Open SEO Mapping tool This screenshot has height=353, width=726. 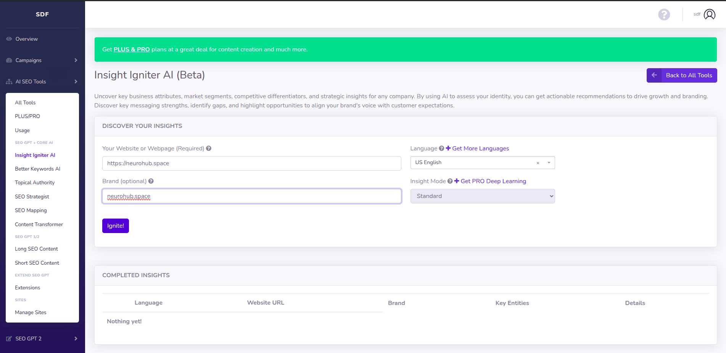31,210
